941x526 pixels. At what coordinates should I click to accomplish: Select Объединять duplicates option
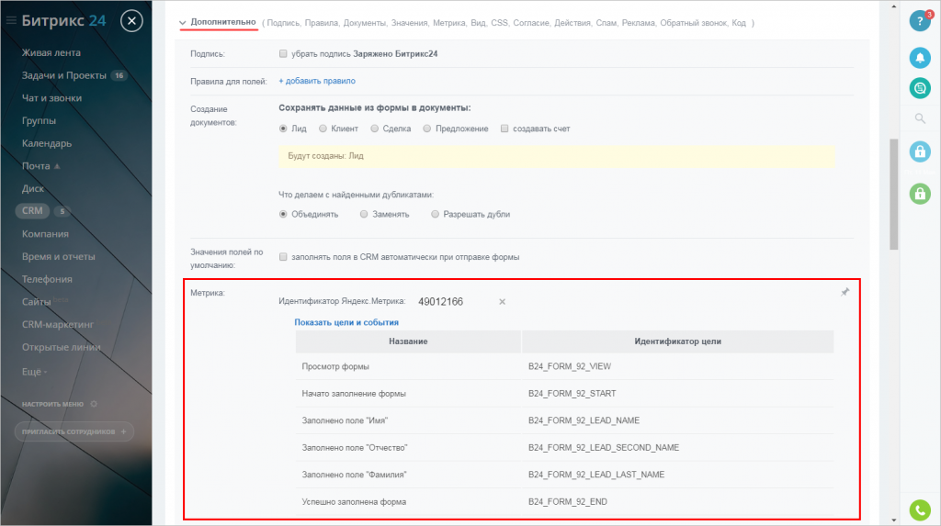283,214
